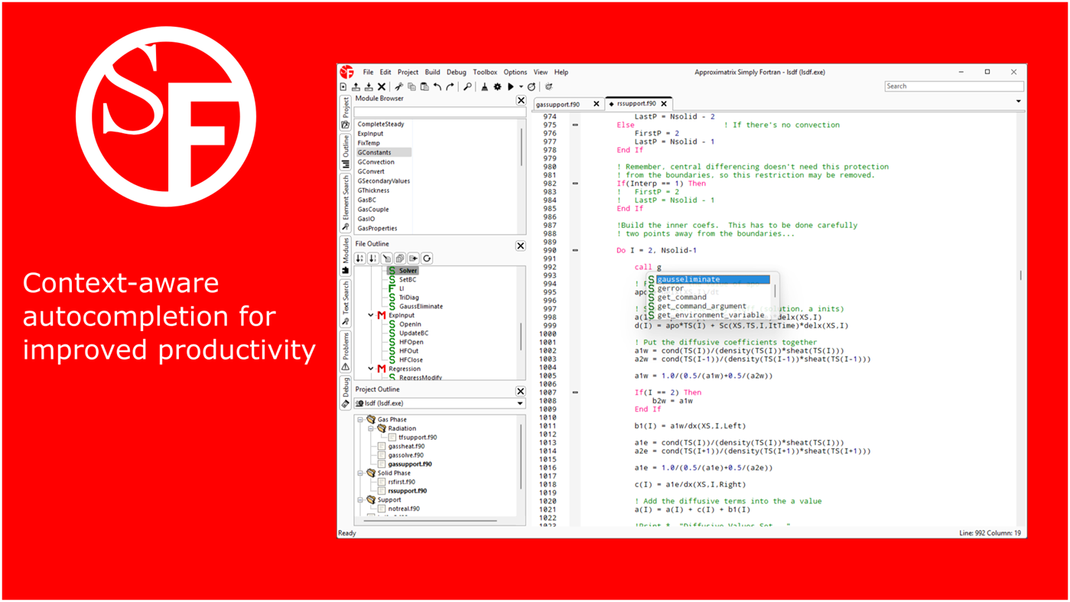Click the refresh icon in File Outline
Image resolution: width=1070 pixels, height=602 pixels.
pyautogui.click(x=427, y=259)
